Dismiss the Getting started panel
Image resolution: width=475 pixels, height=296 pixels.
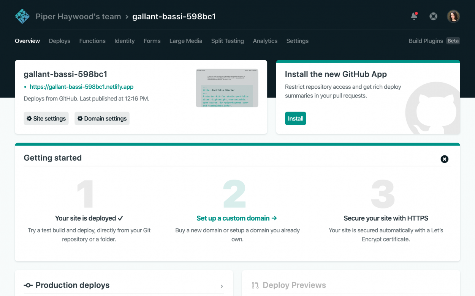pyautogui.click(x=445, y=159)
